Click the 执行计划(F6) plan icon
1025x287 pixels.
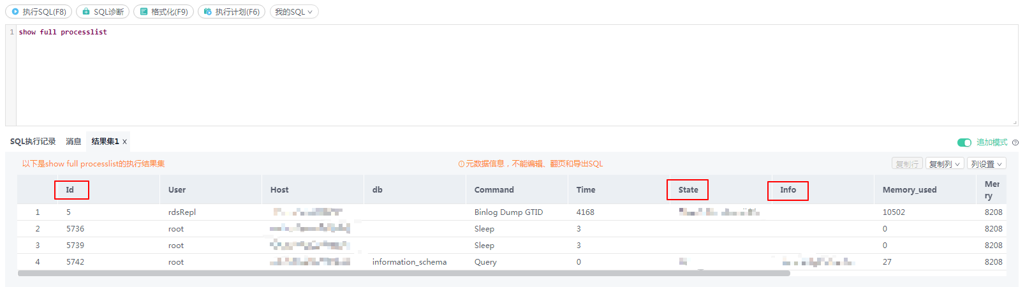pyautogui.click(x=208, y=11)
